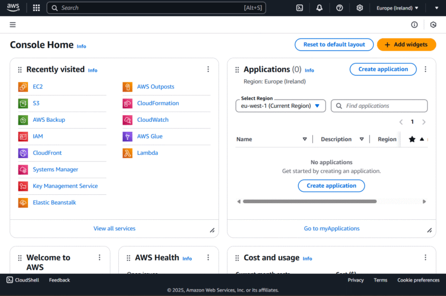Screen dimensions: 446x296
Task: Sort by Name column arrow
Action: pos(304,139)
